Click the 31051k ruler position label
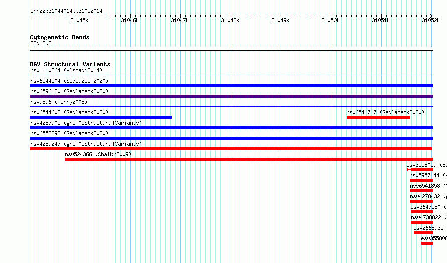The width and height of the screenshot is (447, 263). [381, 20]
